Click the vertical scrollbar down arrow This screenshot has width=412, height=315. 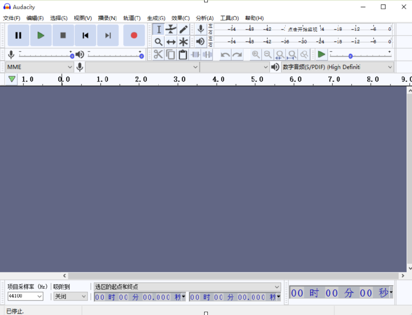pos(410,269)
